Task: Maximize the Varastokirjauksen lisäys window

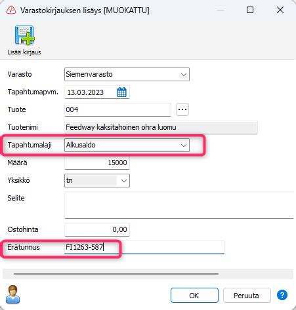Action: 250,10
